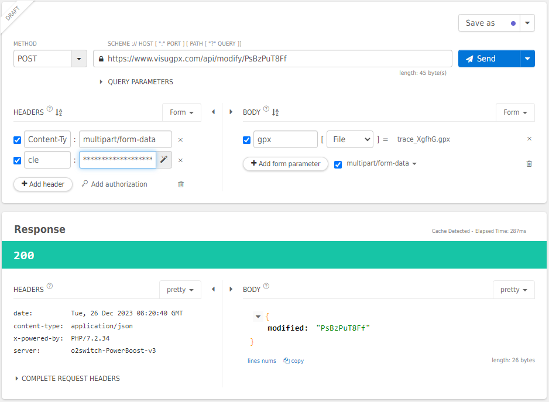Delete body content with trash icon
This screenshot has width=549, height=402.
coord(529,164)
